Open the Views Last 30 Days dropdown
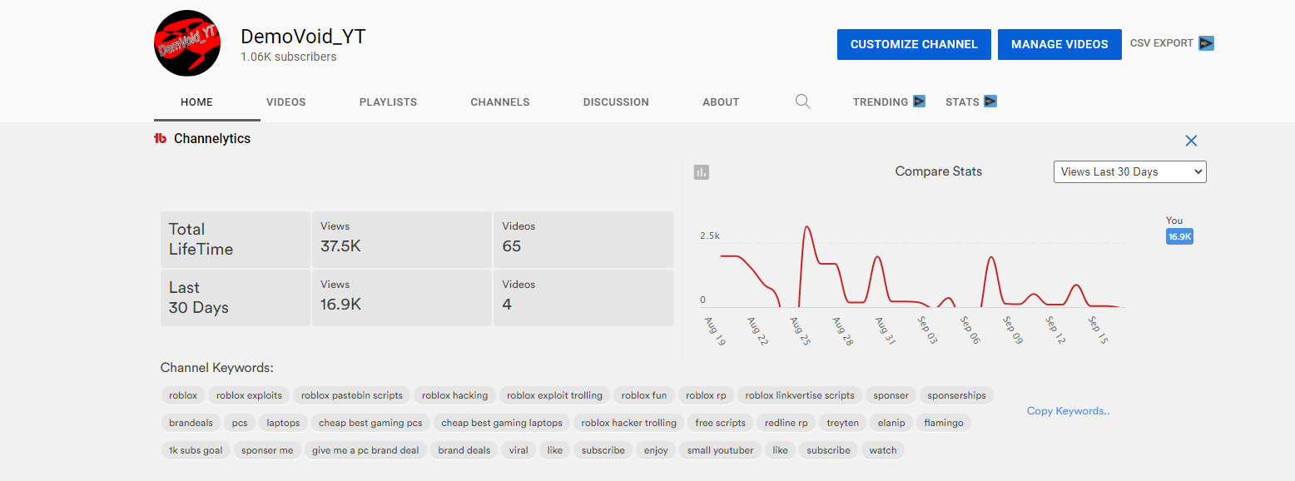 (1129, 171)
